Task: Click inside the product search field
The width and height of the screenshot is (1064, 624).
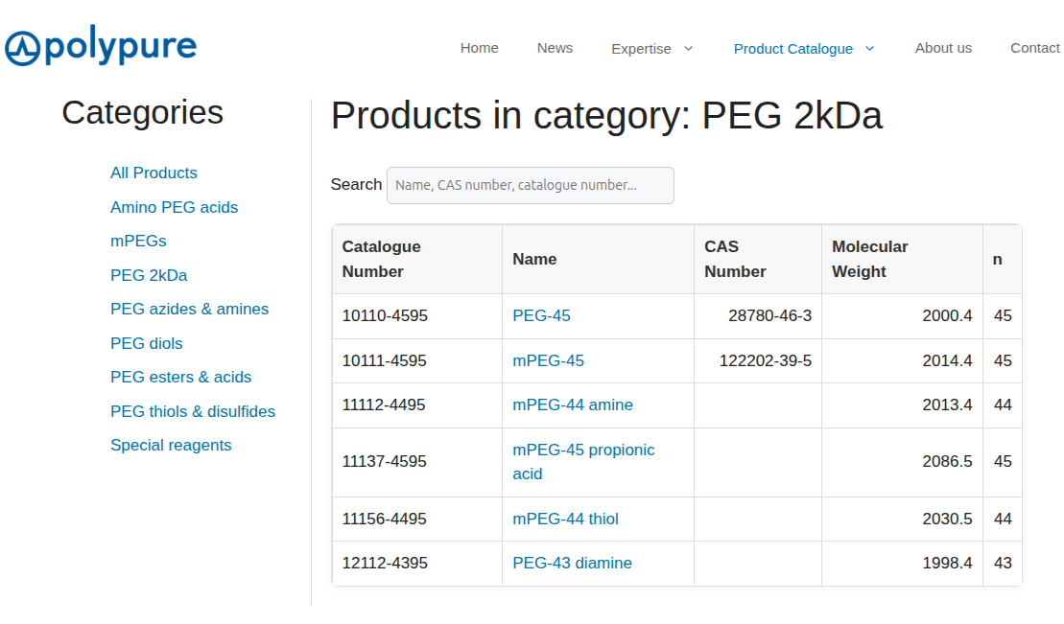Action: (530, 185)
